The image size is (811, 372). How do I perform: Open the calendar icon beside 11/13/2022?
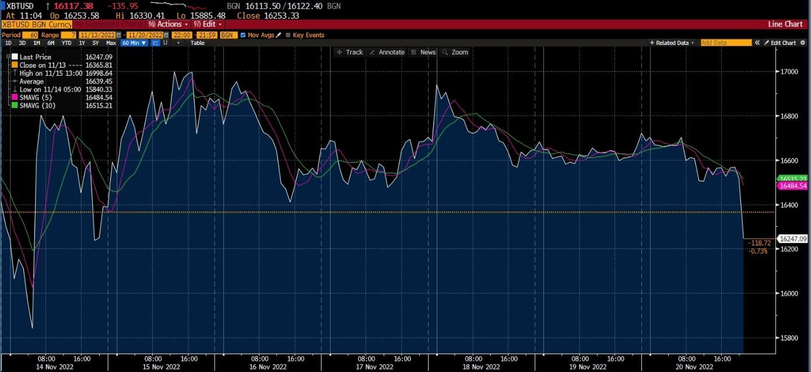point(120,35)
